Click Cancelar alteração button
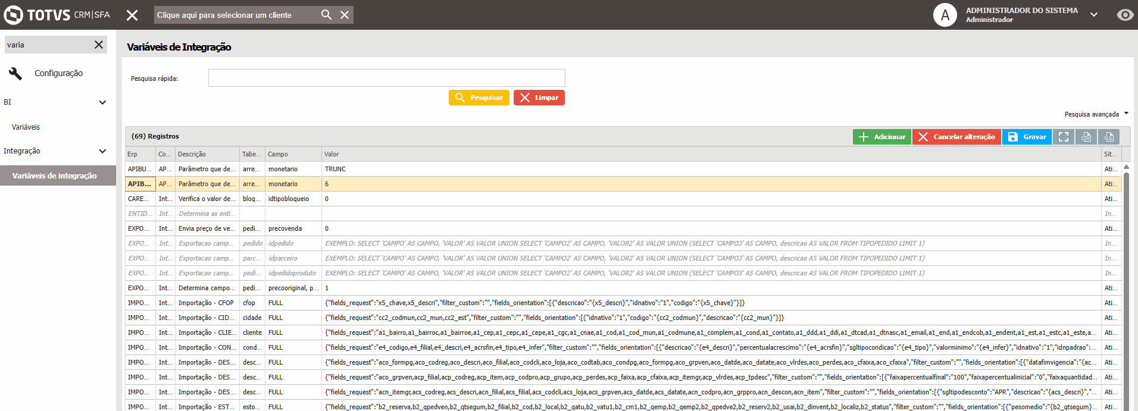The width and height of the screenshot is (1138, 411). click(x=956, y=137)
